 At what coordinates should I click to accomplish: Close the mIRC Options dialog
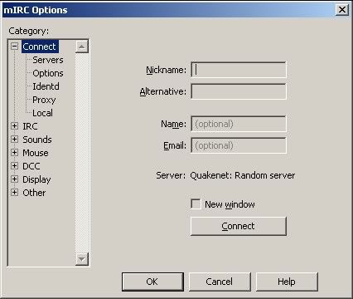coord(342,10)
